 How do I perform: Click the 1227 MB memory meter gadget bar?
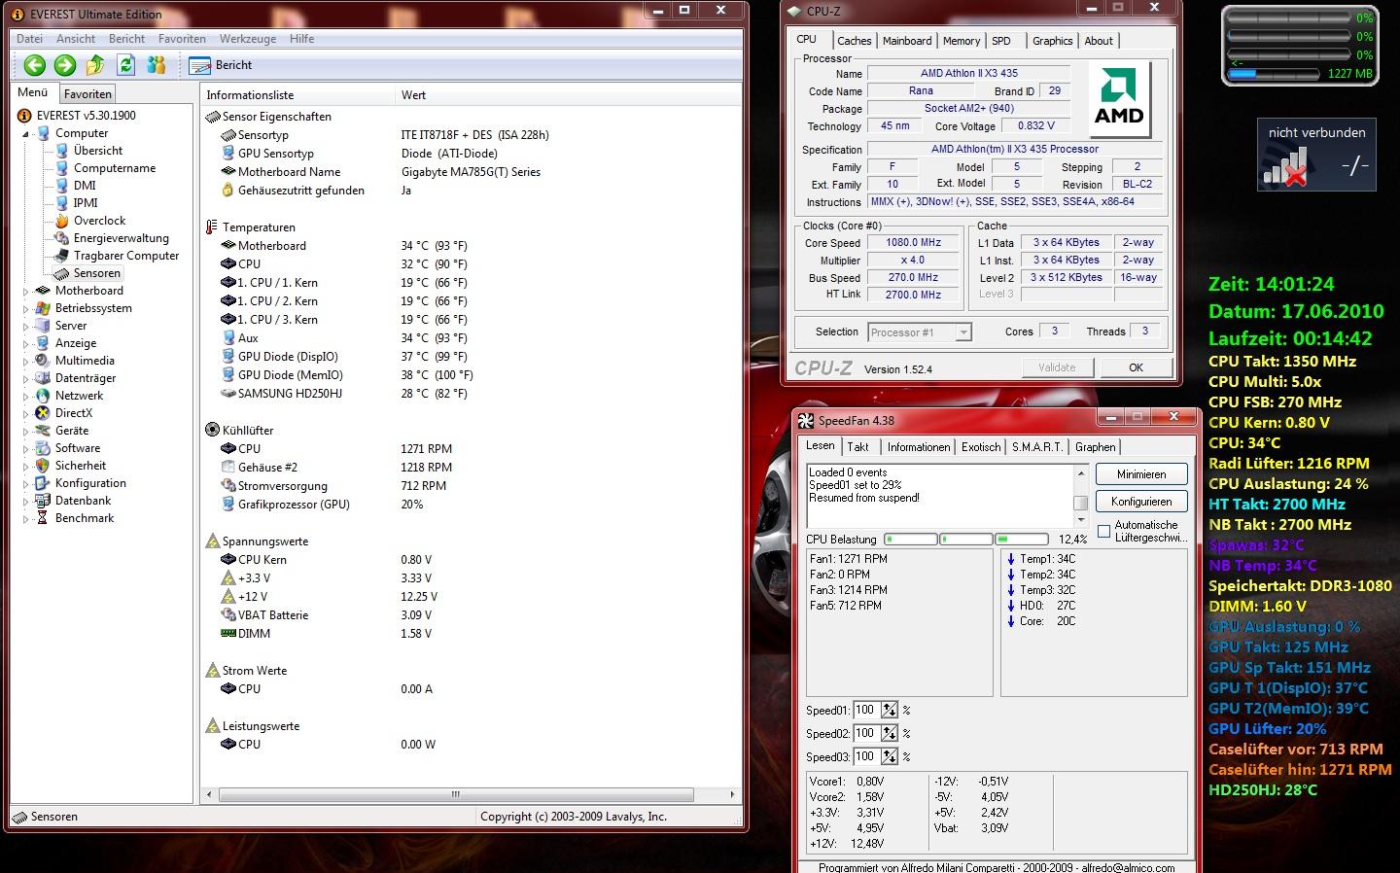click(x=1274, y=74)
